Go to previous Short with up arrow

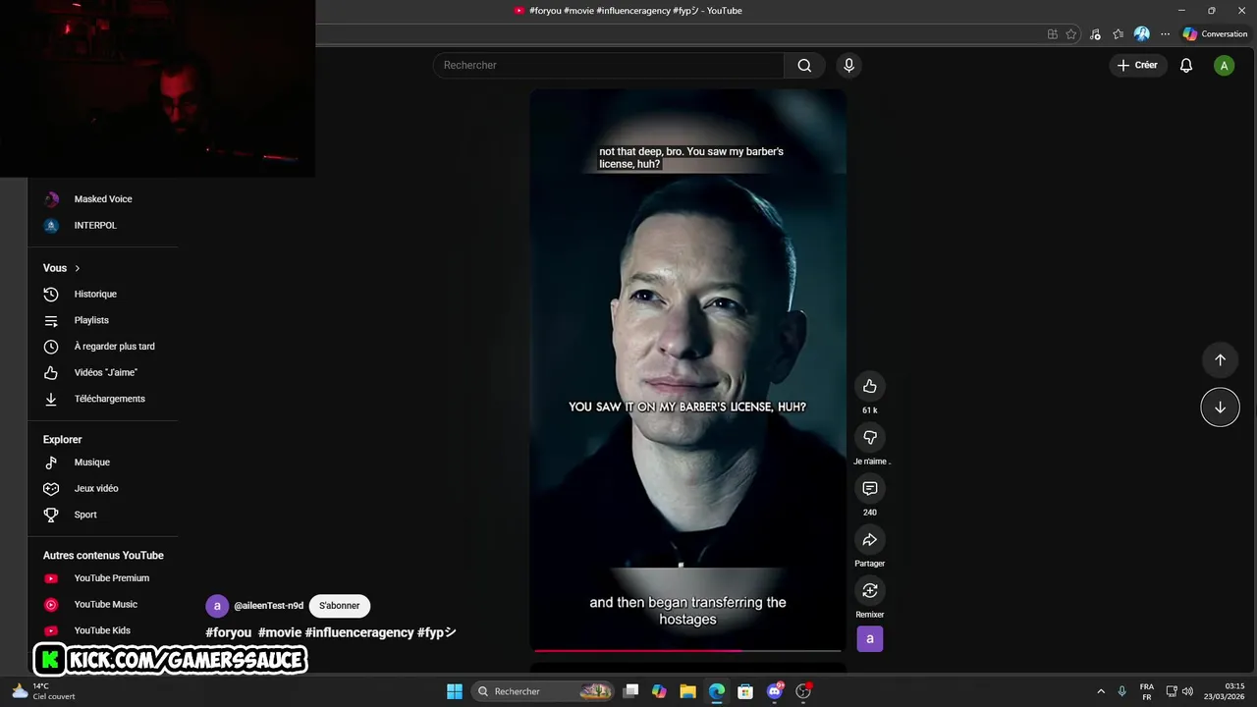[x=1220, y=359]
